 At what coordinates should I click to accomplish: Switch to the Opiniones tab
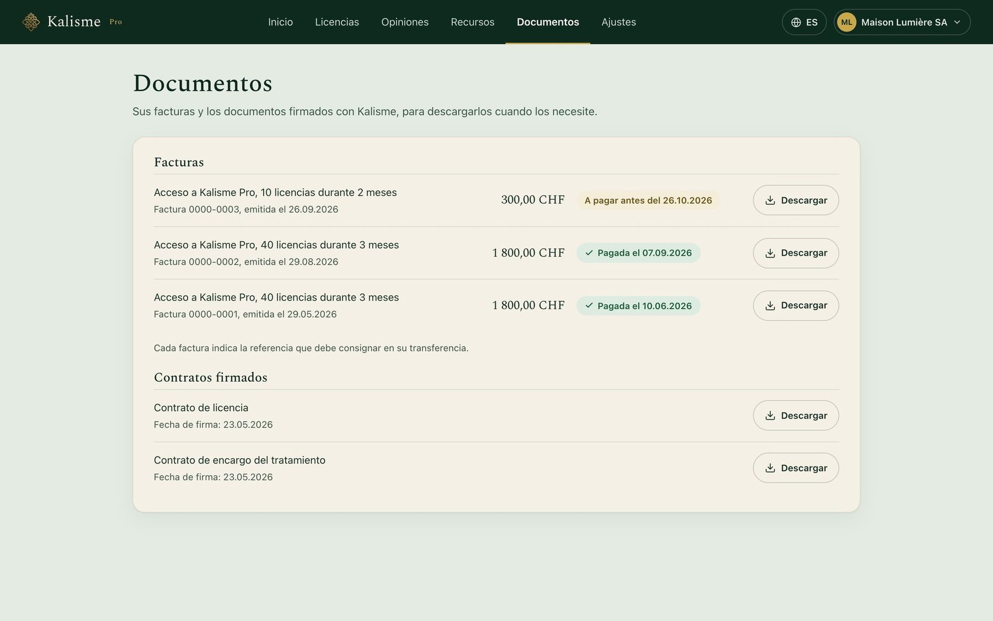[x=405, y=22]
